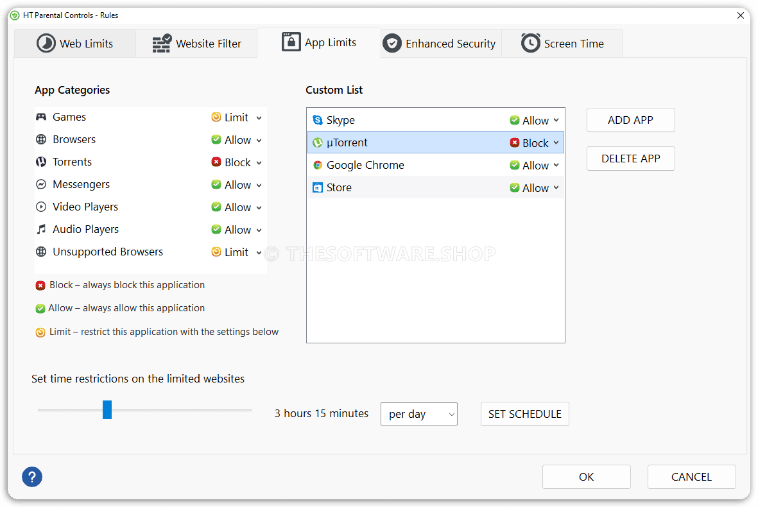Confirm with the OK button

pos(587,477)
